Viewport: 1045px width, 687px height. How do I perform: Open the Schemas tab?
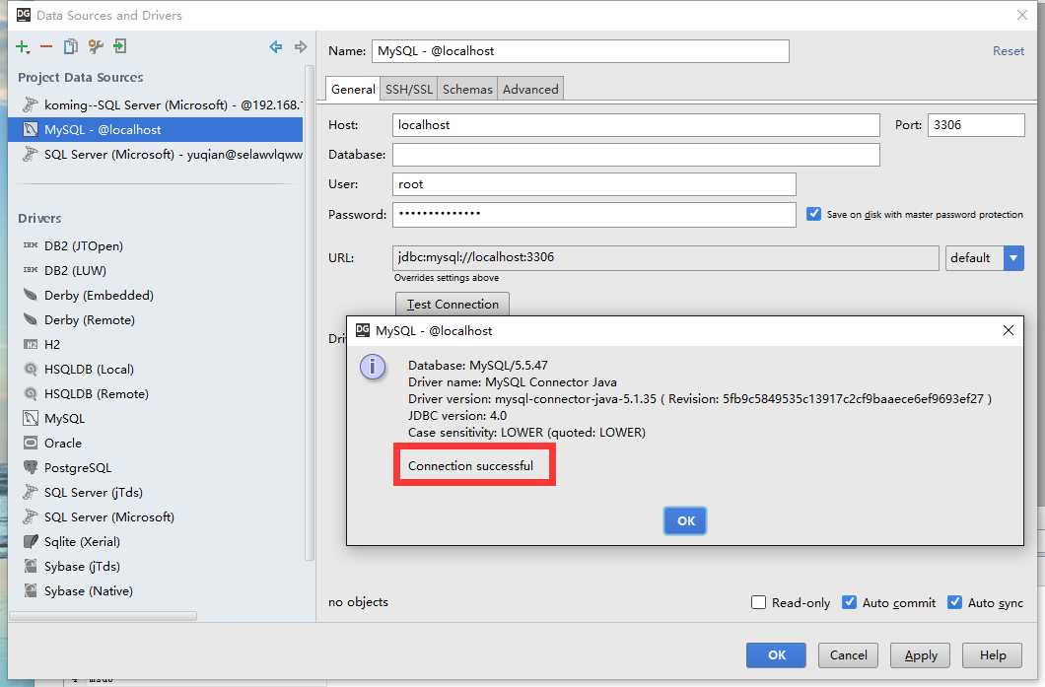(467, 89)
